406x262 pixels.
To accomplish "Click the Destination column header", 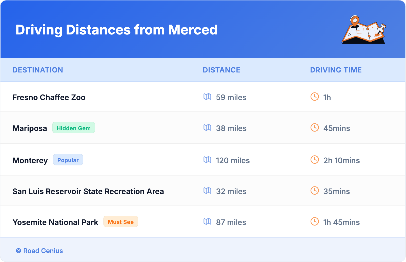I will [x=38, y=70].
